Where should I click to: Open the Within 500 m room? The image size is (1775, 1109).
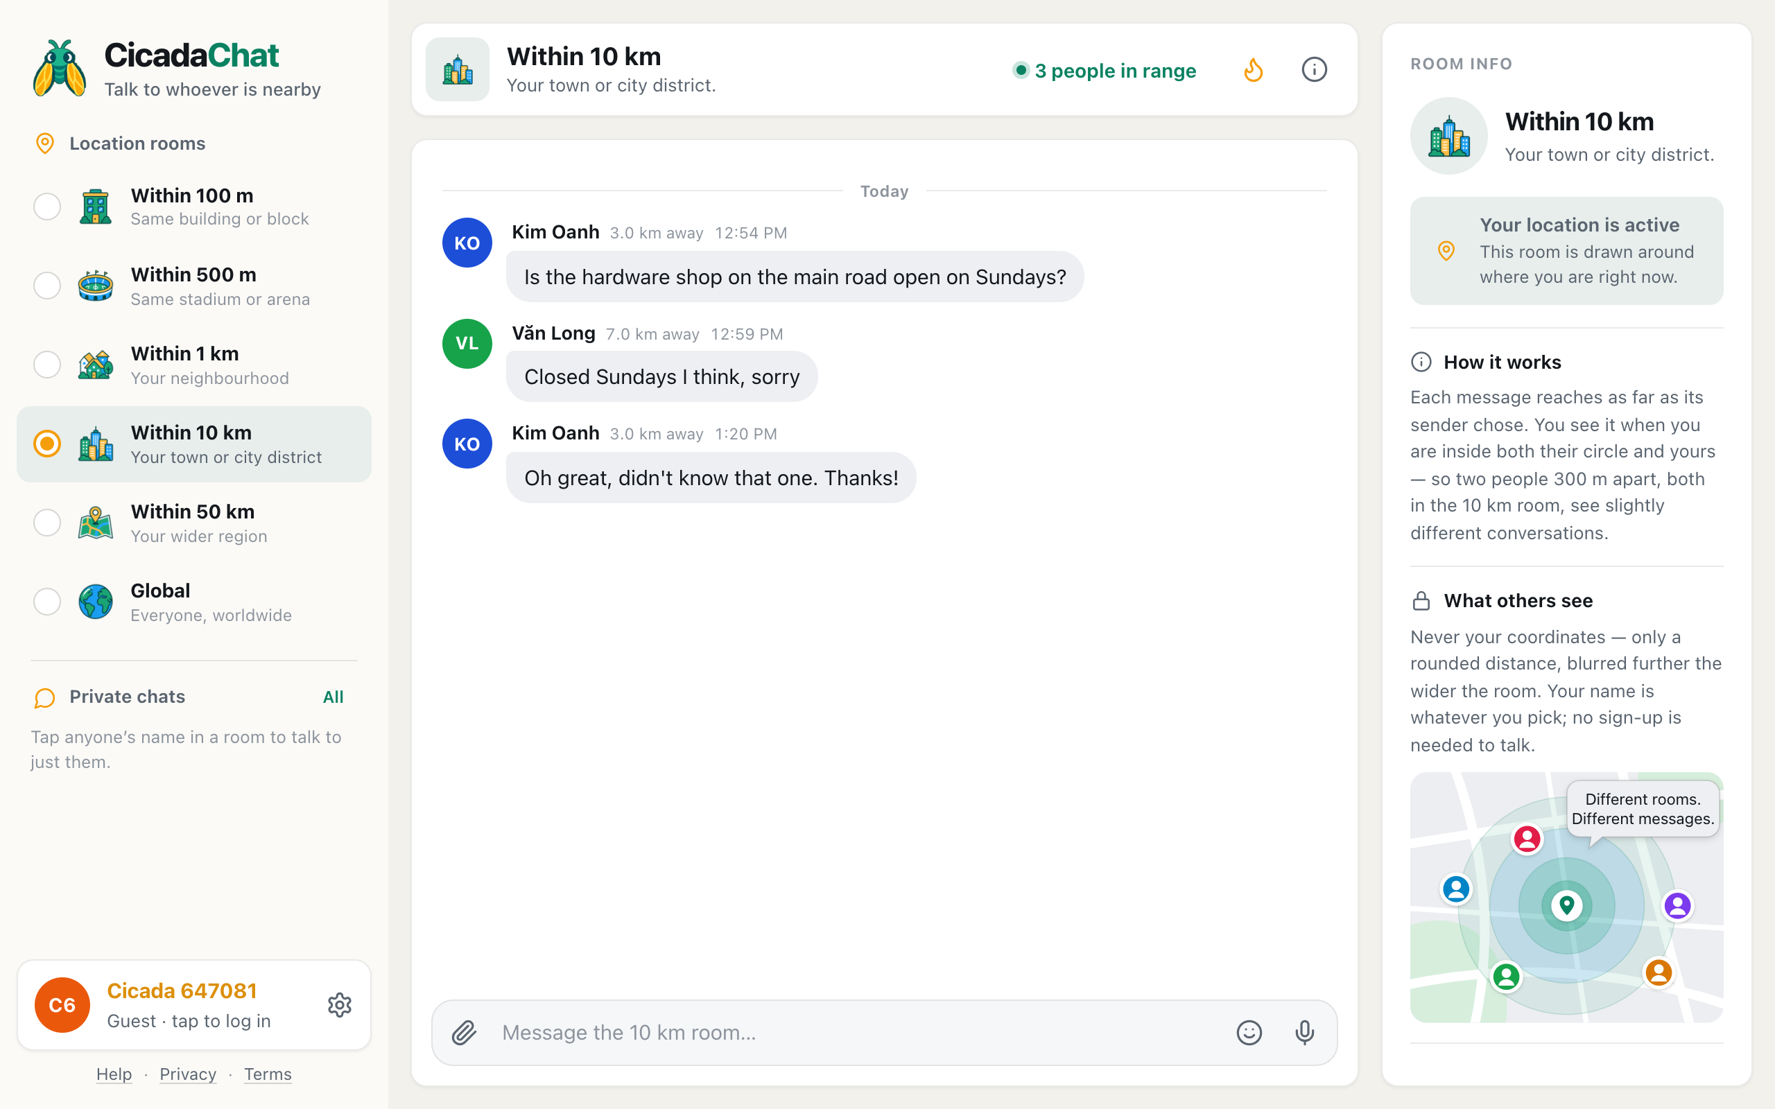[x=194, y=286]
